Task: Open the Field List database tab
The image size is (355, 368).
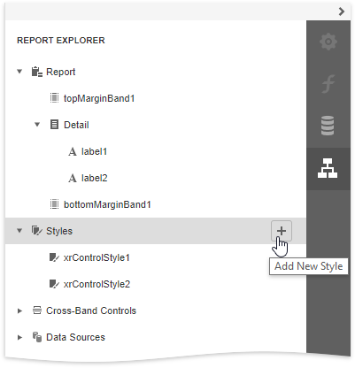Action: [328, 126]
